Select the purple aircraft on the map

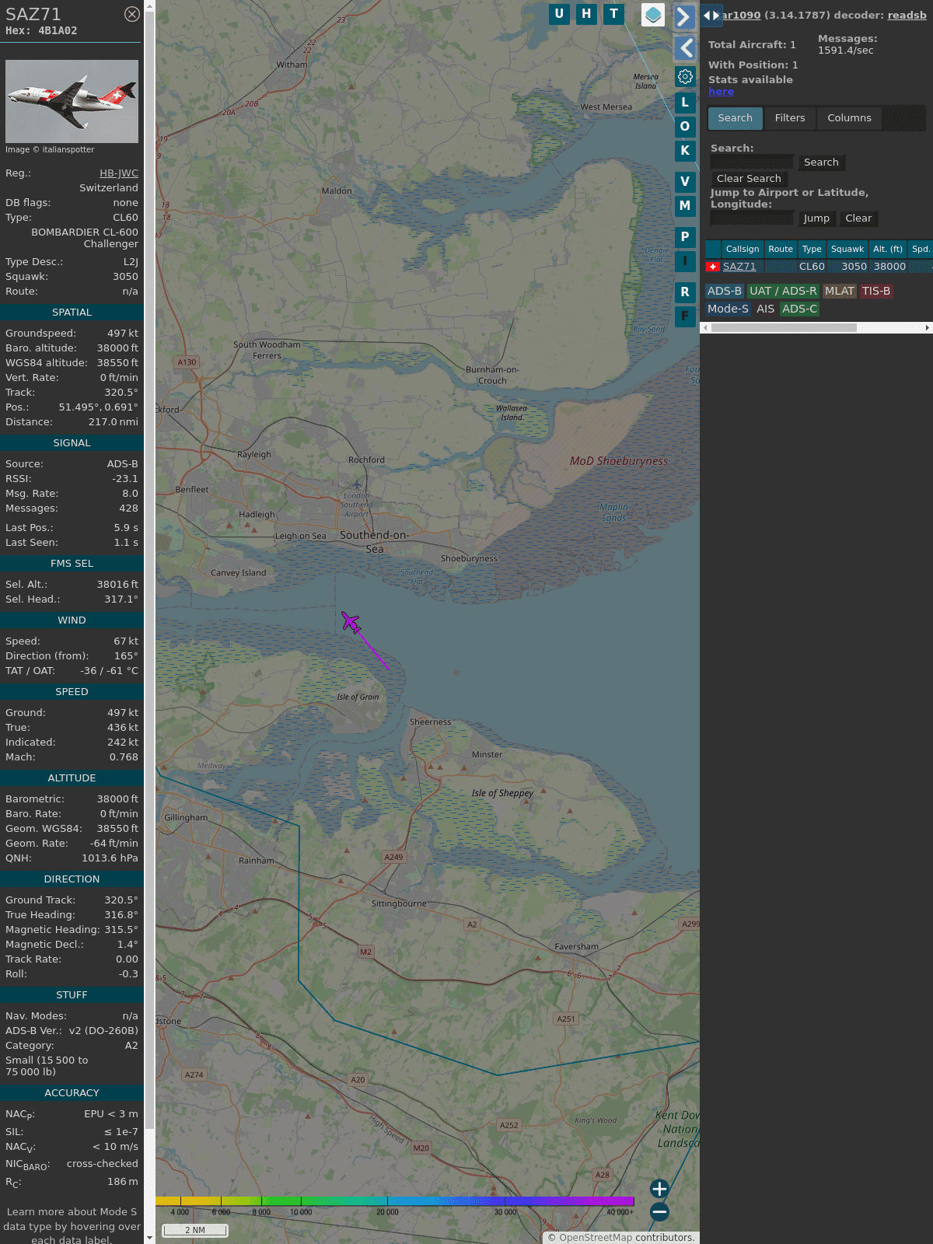pos(351,623)
